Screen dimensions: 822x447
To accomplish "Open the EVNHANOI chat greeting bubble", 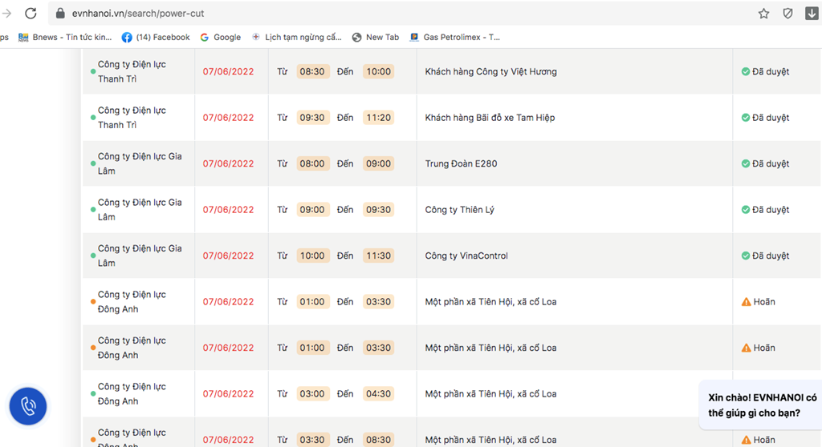I will (761, 405).
